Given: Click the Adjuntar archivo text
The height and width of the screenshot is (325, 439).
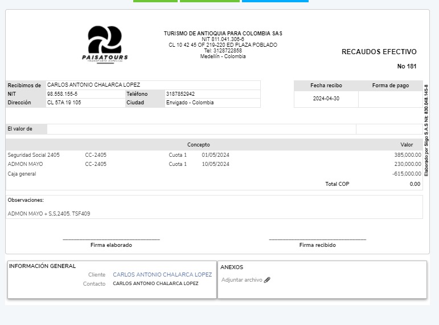Looking at the screenshot, I should [241, 280].
